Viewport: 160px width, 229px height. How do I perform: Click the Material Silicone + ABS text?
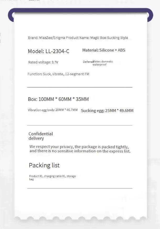tap(104, 50)
